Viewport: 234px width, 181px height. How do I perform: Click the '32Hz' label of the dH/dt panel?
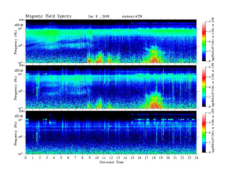(x=22, y=20)
